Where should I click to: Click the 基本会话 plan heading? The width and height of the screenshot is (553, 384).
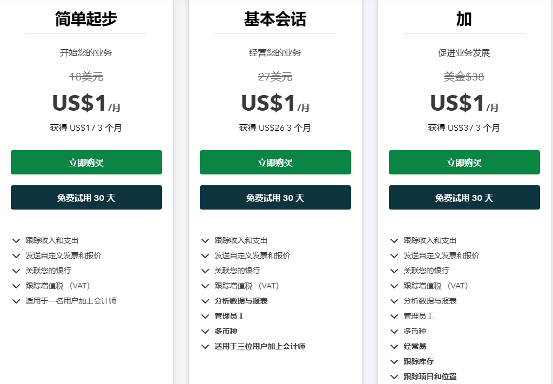click(275, 19)
